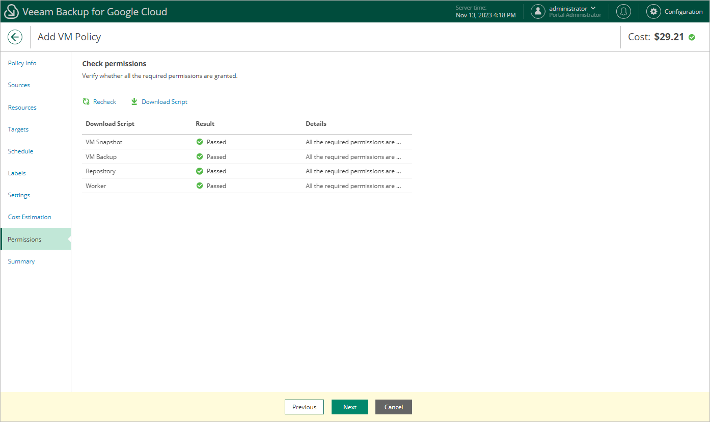Select the Permissions step
The width and height of the screenshot is (710, 422).
36,239
